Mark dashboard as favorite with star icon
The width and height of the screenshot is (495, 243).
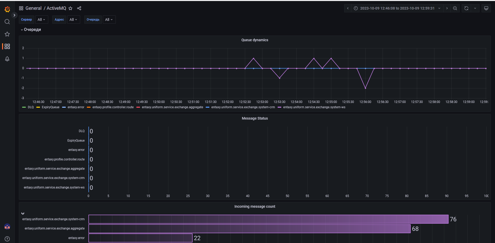[70, 8]
